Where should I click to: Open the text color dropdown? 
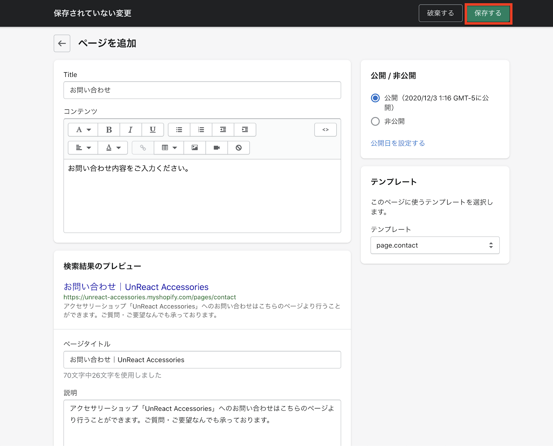coord(113,148)
